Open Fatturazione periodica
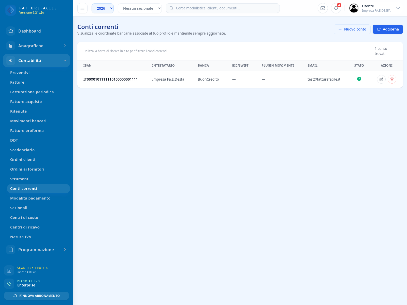Screen dimensions: 407x305 (x=38, y=92)
